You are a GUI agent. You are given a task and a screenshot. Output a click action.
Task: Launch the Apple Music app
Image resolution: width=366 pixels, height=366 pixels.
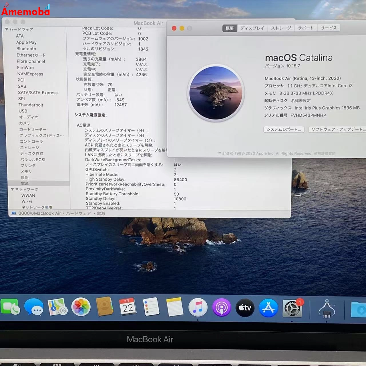[198, 307]
